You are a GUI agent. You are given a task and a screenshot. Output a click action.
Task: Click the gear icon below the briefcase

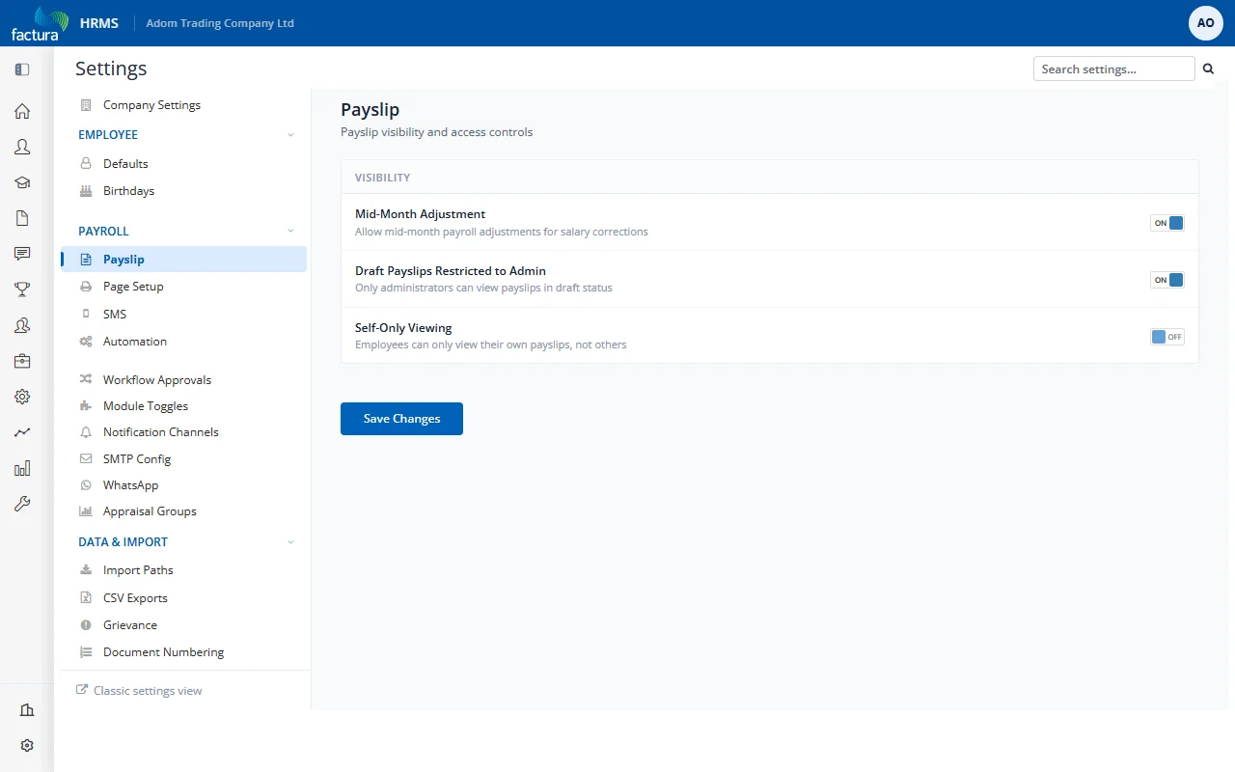22,397
